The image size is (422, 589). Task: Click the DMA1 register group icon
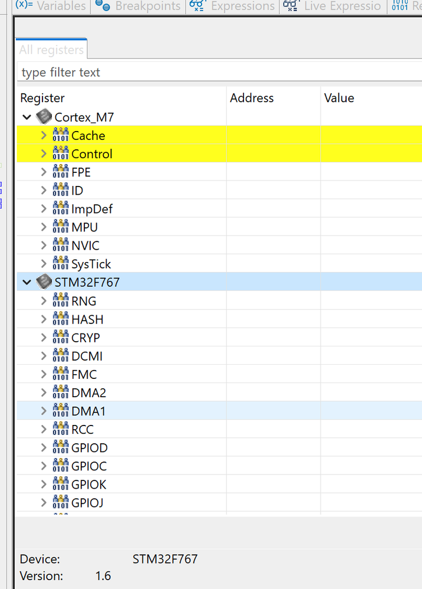pos(60,410)
